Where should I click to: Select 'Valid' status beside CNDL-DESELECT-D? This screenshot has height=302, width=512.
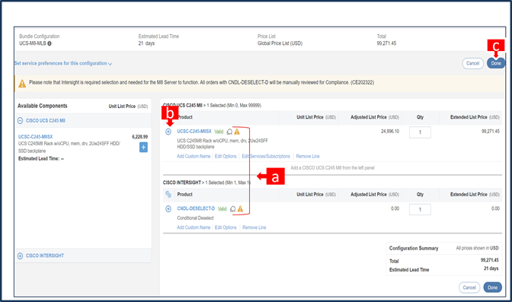222,208
